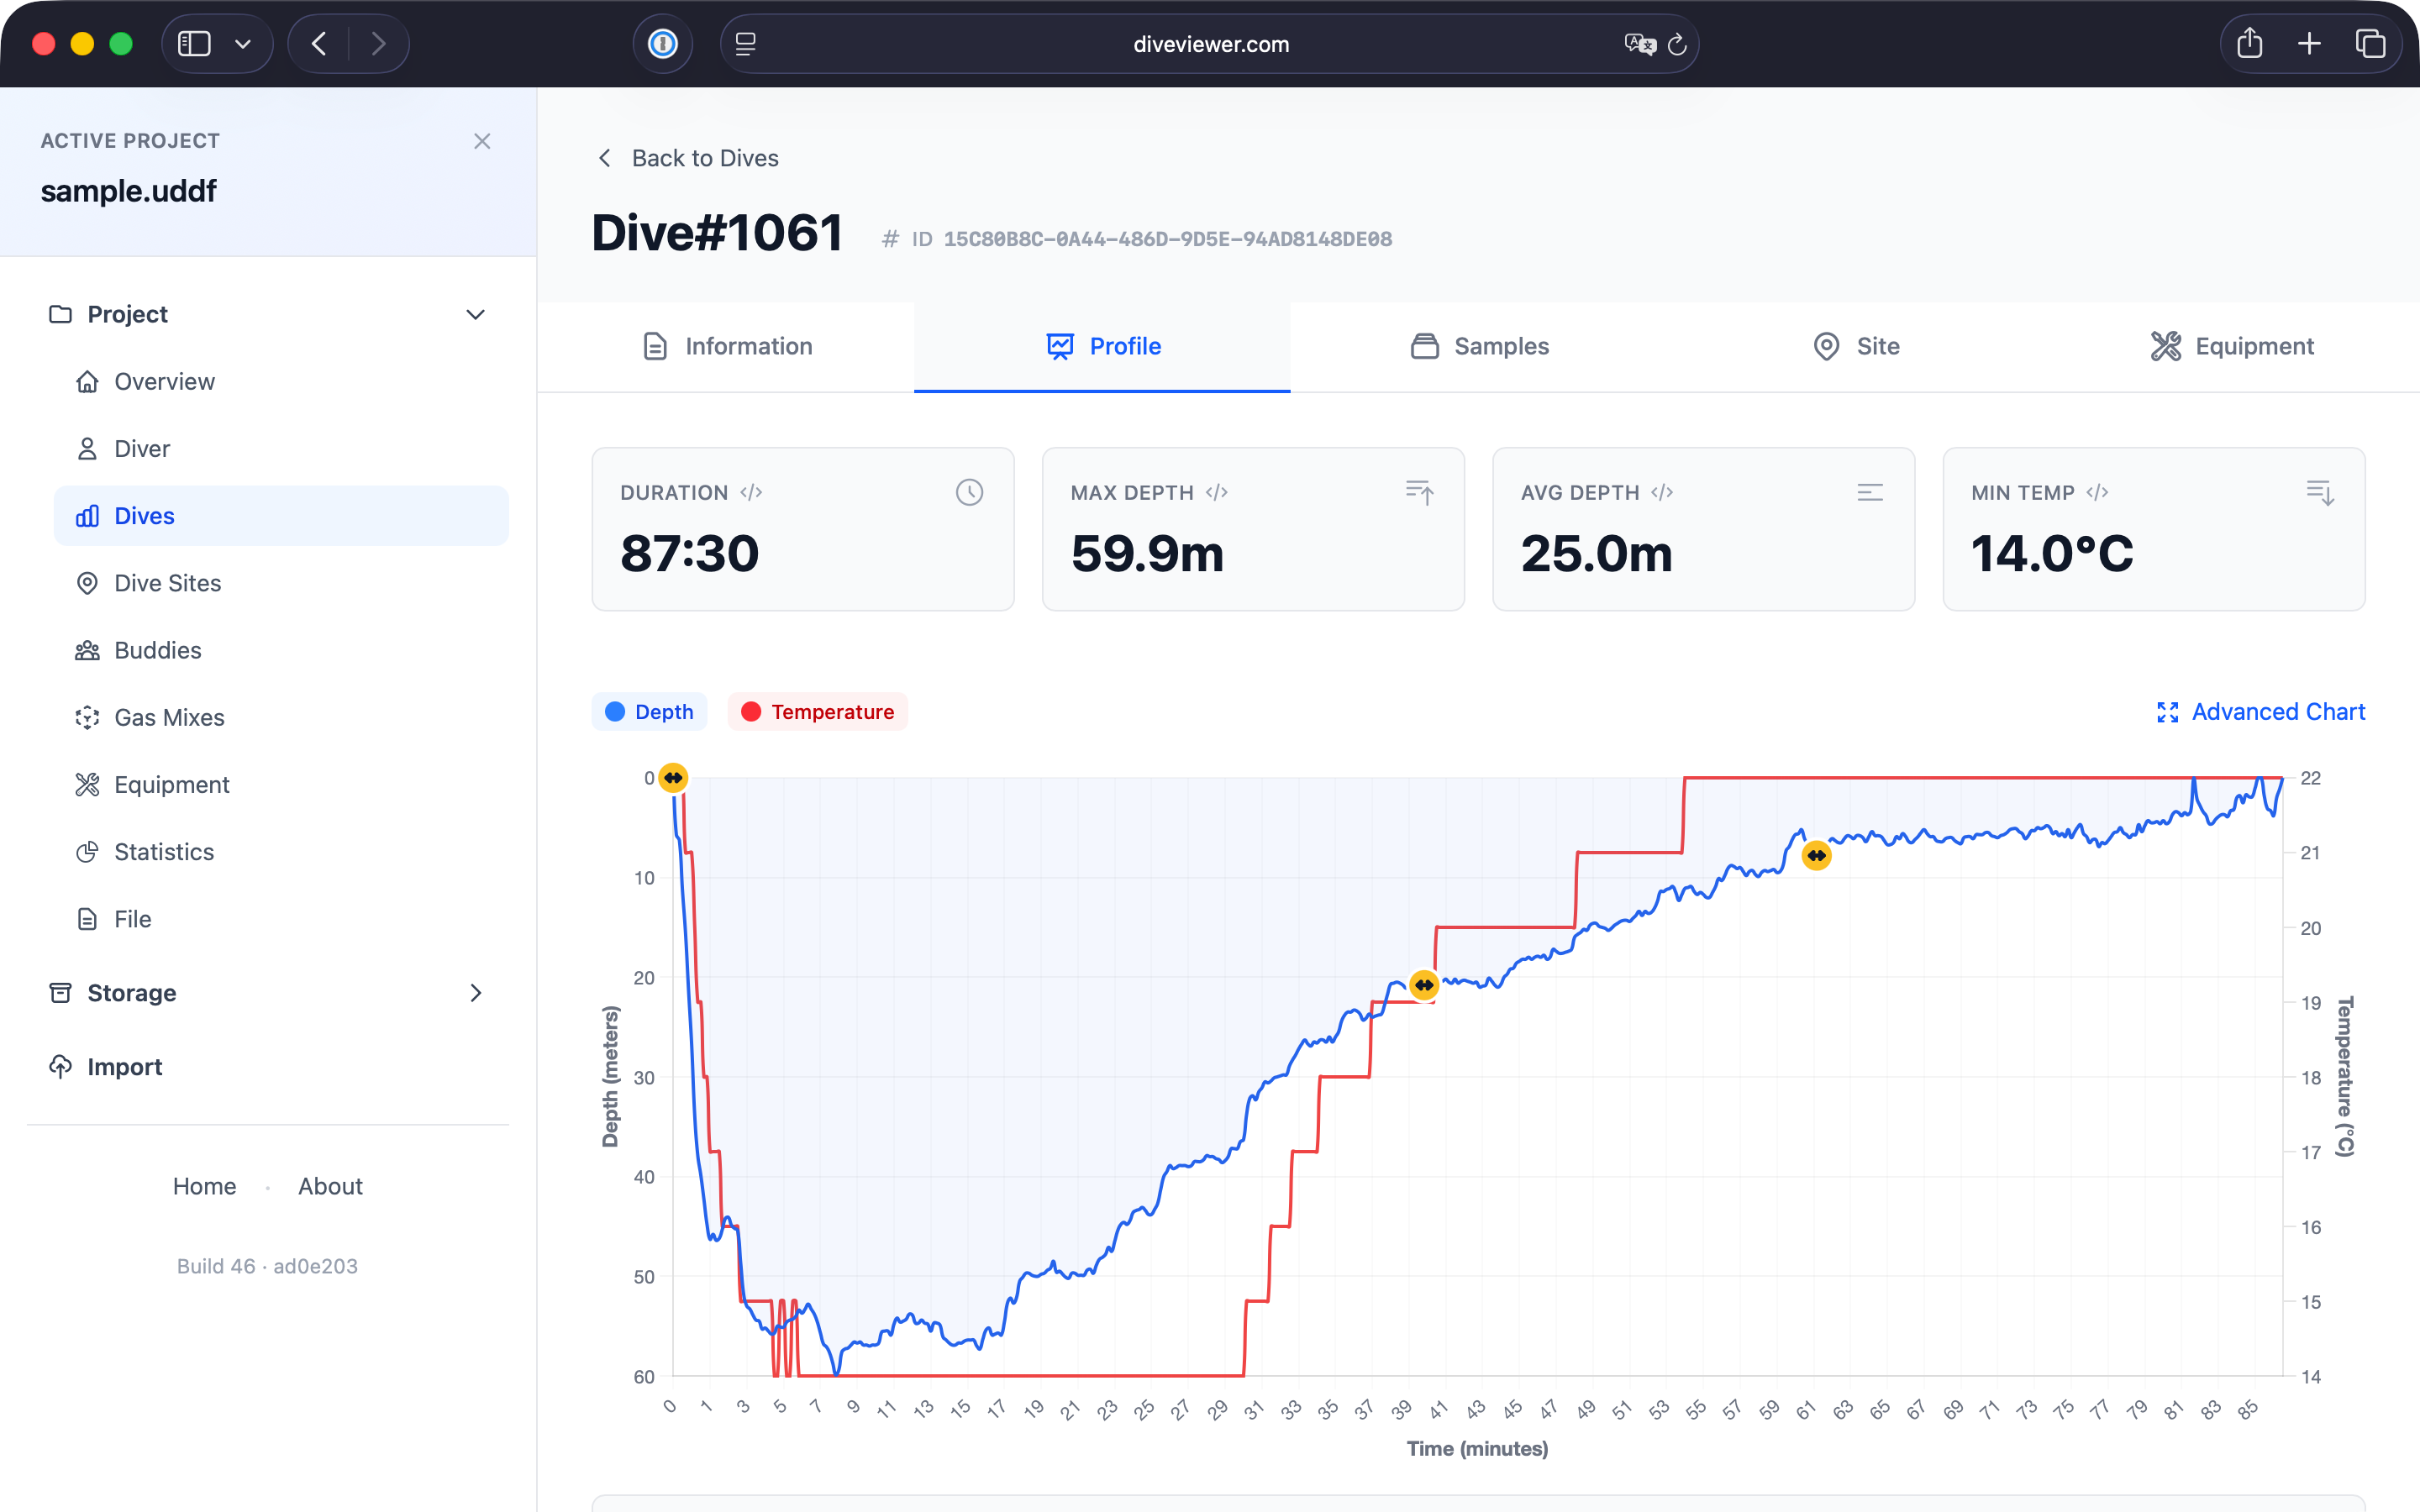The height and width of the screenshot is (1512, 2420).
Task: Click the Back to Dives link
Action: (x=689, y=158)
